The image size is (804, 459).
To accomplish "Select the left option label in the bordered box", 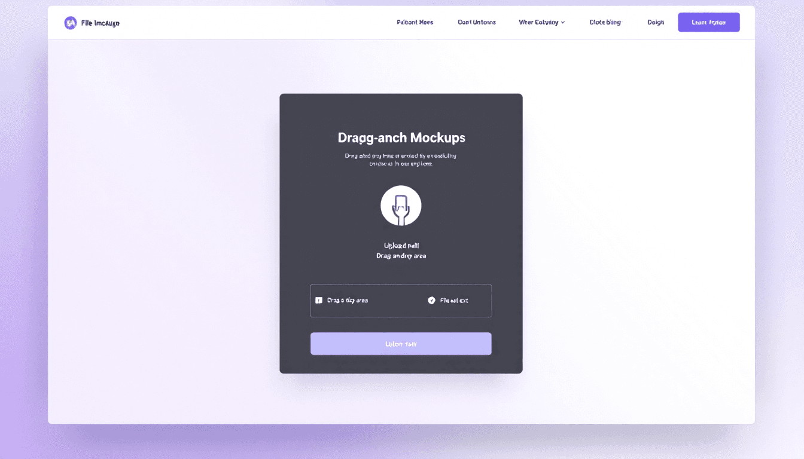I will (x=348, y=300).
